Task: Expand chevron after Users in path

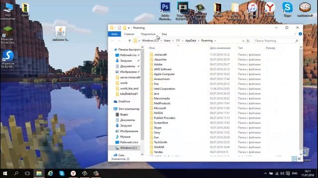Action: point(173,41)
